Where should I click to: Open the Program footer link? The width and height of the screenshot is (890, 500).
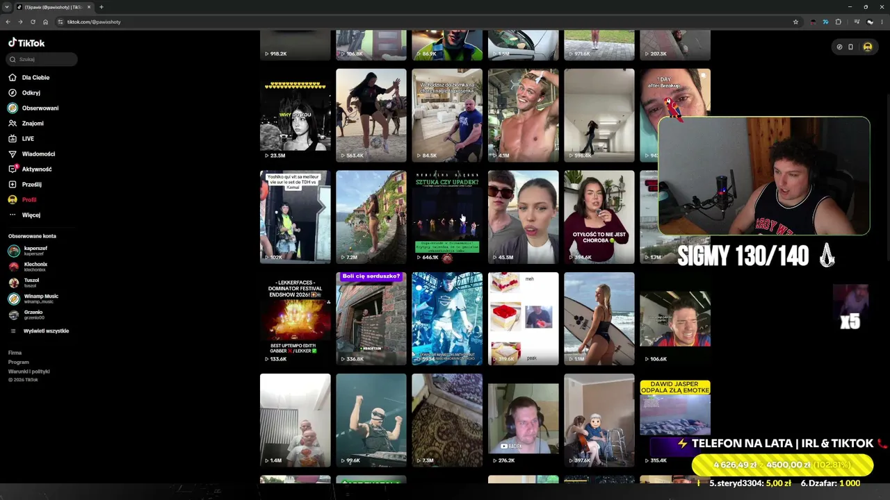[19, 362]
